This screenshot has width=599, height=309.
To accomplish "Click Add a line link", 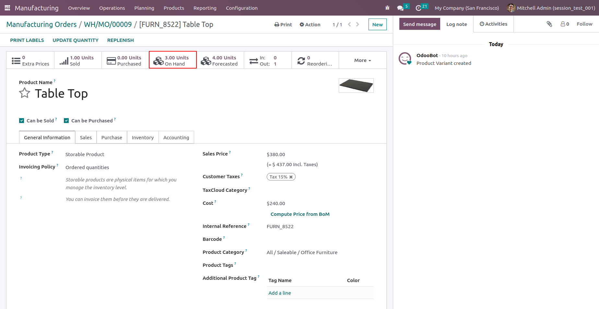I will tap(280, 293).
